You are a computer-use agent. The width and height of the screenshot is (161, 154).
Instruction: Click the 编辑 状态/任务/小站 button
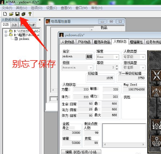click(x=81, y=152)
